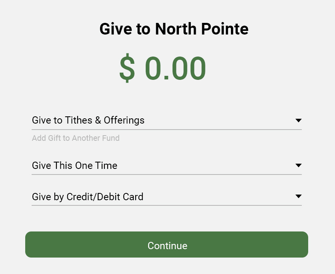Click the 0.00 gift amount field
This screenshot has height=274, width=335.
click(175, 69)
